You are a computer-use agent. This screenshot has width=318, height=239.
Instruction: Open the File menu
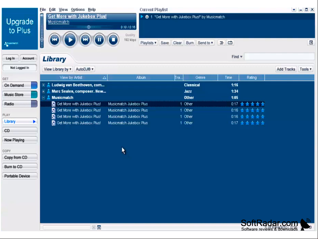pos(43,10)
